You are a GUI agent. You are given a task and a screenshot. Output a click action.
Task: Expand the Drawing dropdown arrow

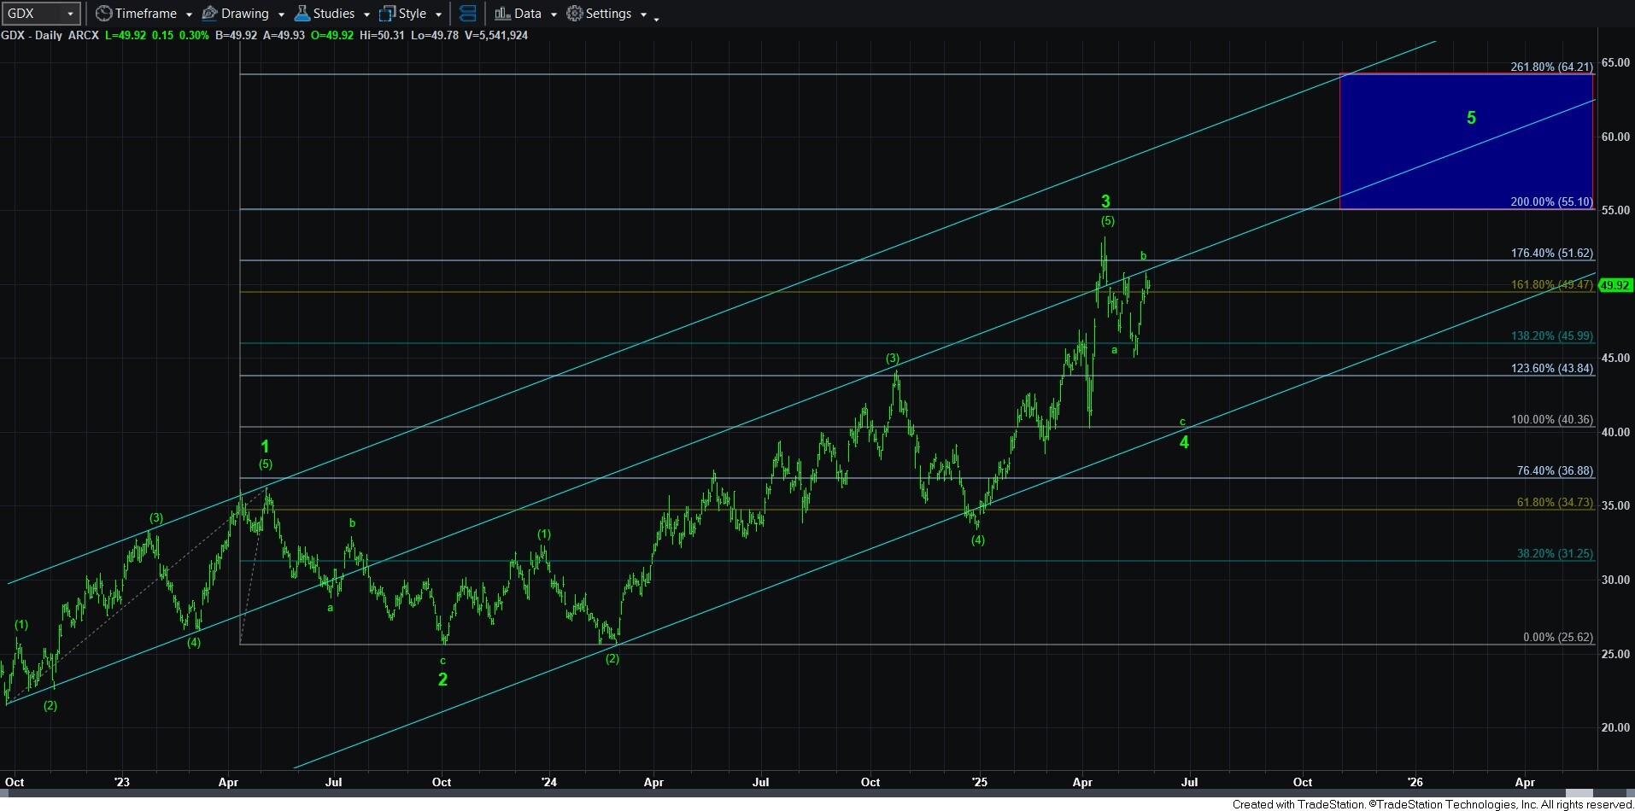click(281, 15)
